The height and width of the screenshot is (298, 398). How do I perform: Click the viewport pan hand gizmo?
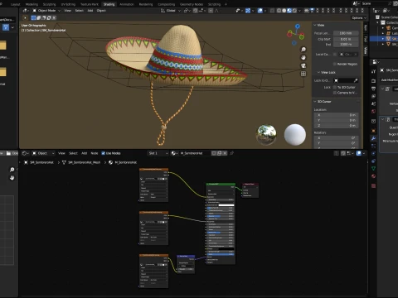(x=303, y=57)
